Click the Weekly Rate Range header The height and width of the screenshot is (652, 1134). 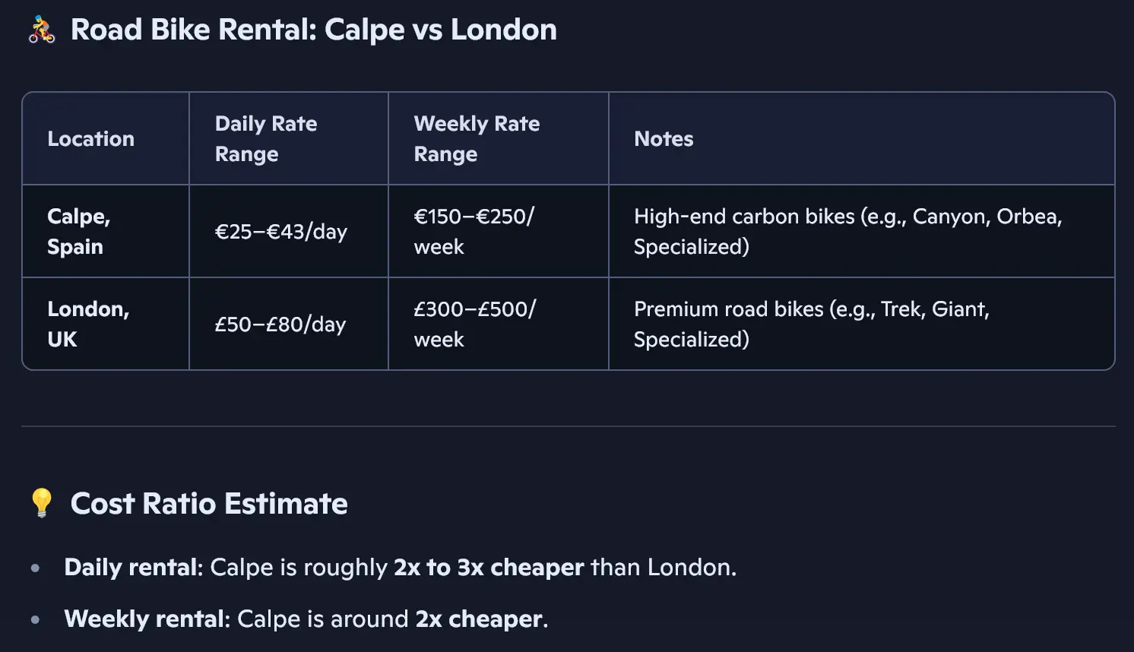pos(477,139)
